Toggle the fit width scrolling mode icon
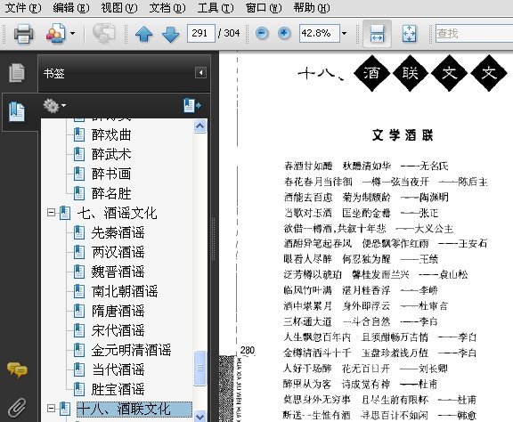 tap(378, 33)
